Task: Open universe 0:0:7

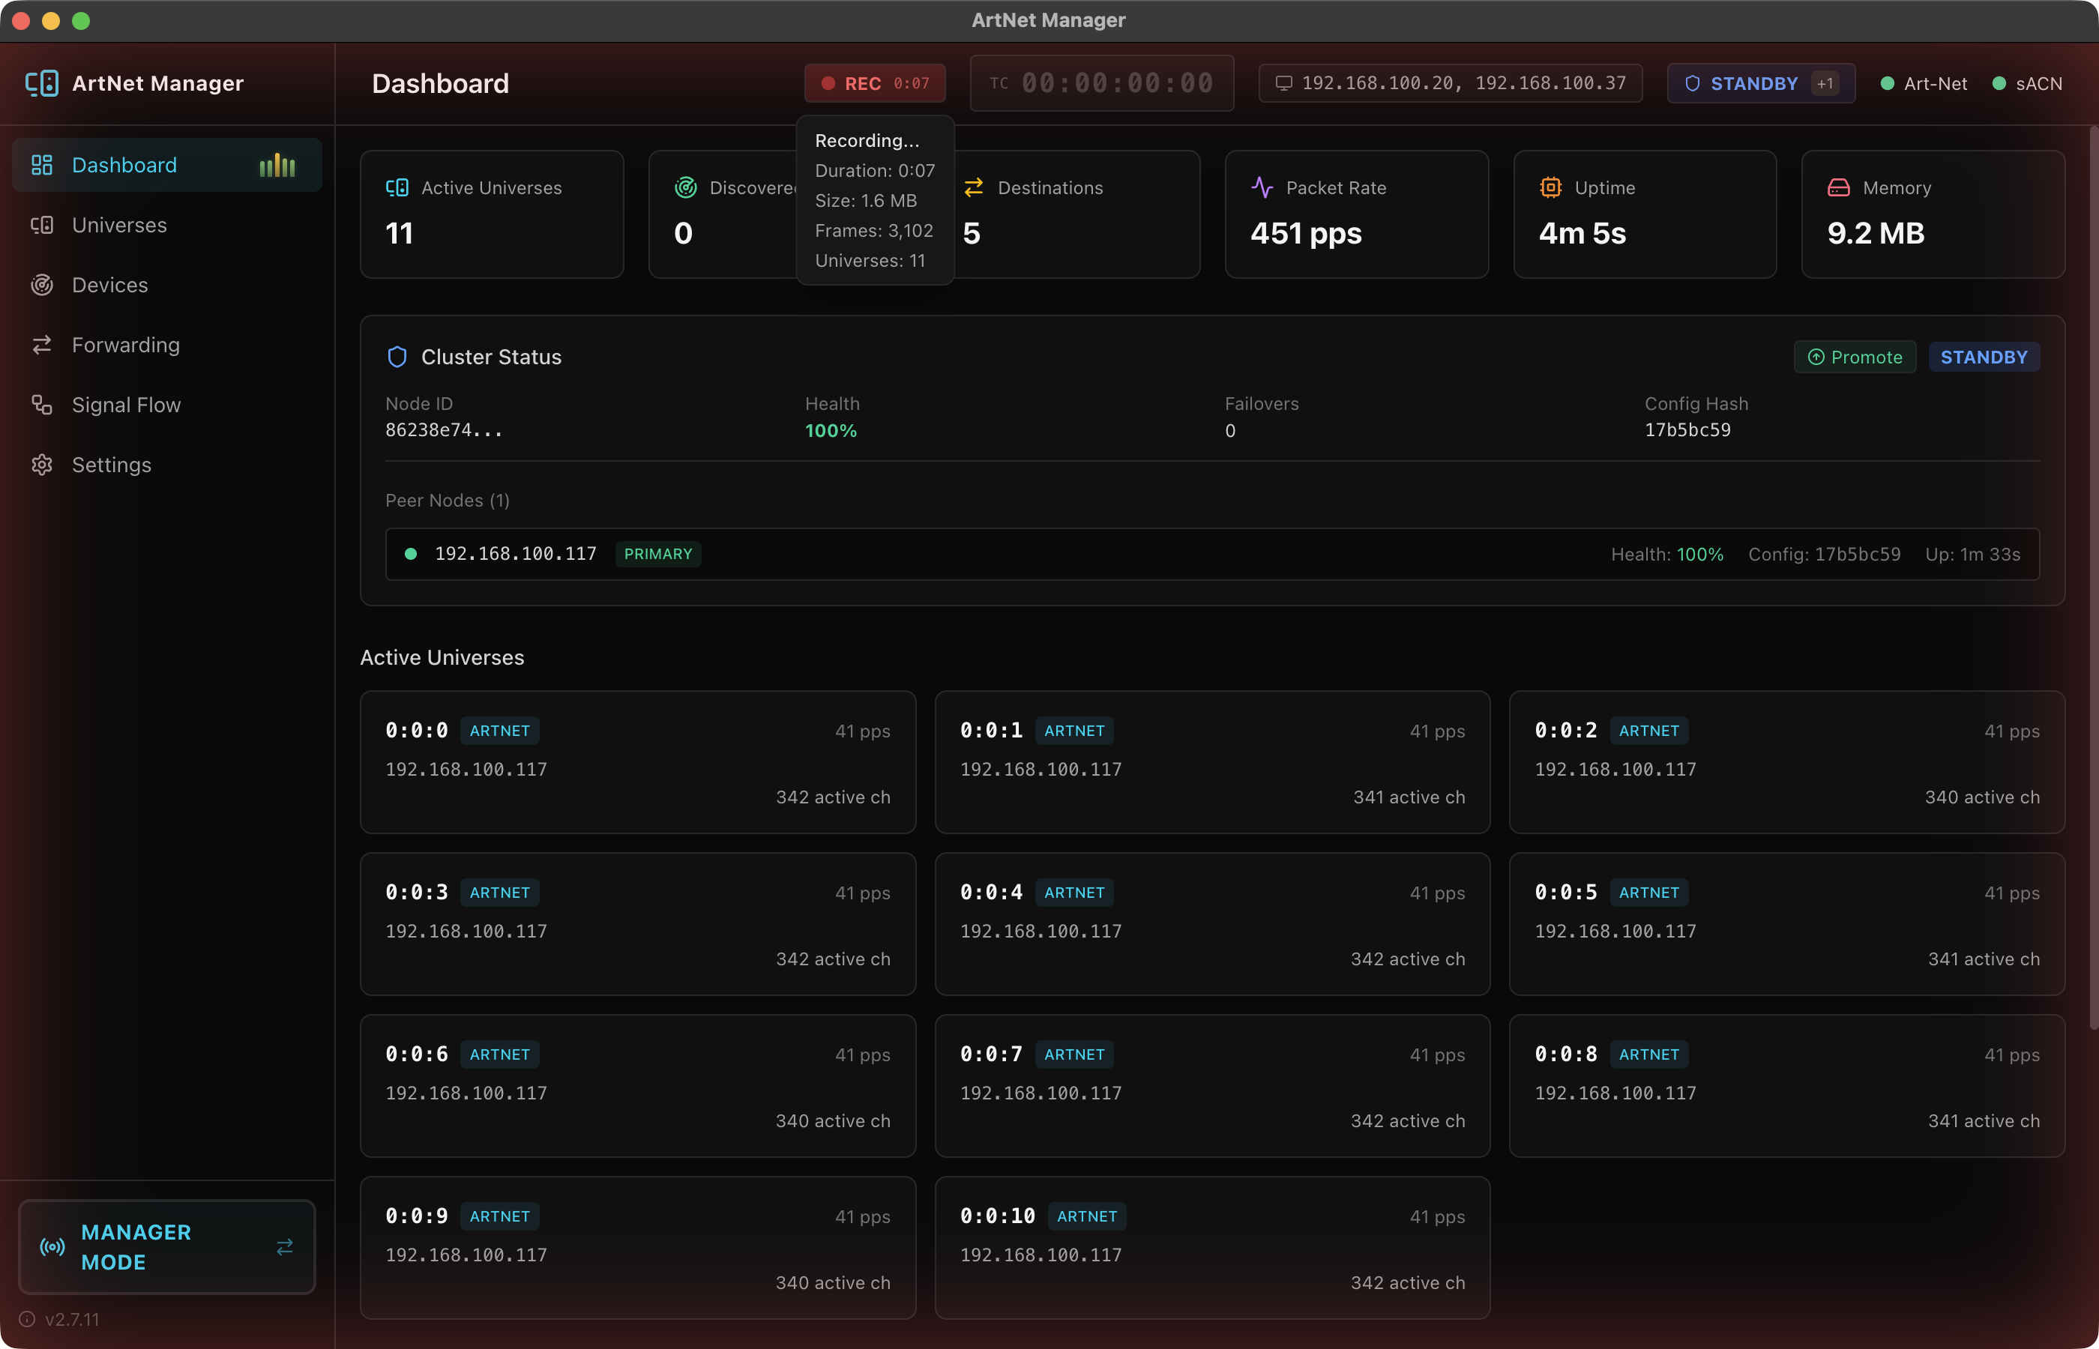Action: pyautogui.click(x=1212, y=1086)
